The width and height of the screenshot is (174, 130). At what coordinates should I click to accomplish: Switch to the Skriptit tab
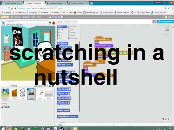(x=59, y=22)
